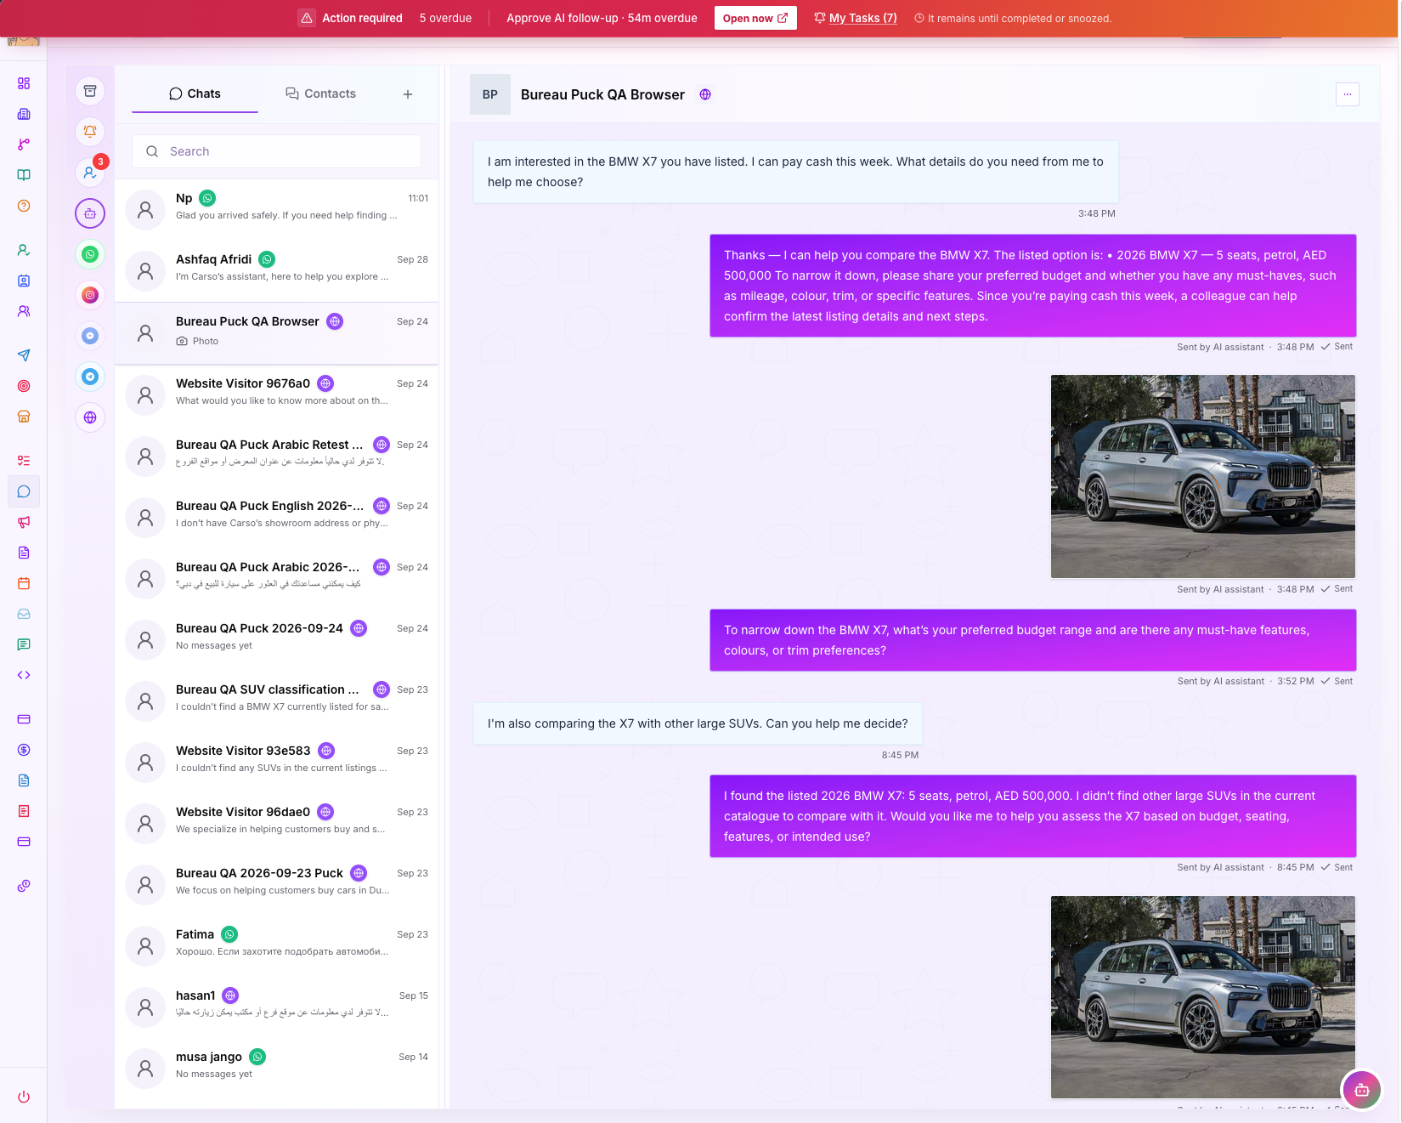Open the musa jango conversation
This screenshot has height=1123, width=1402.
pyautogui.click(x=277, y=1069)
